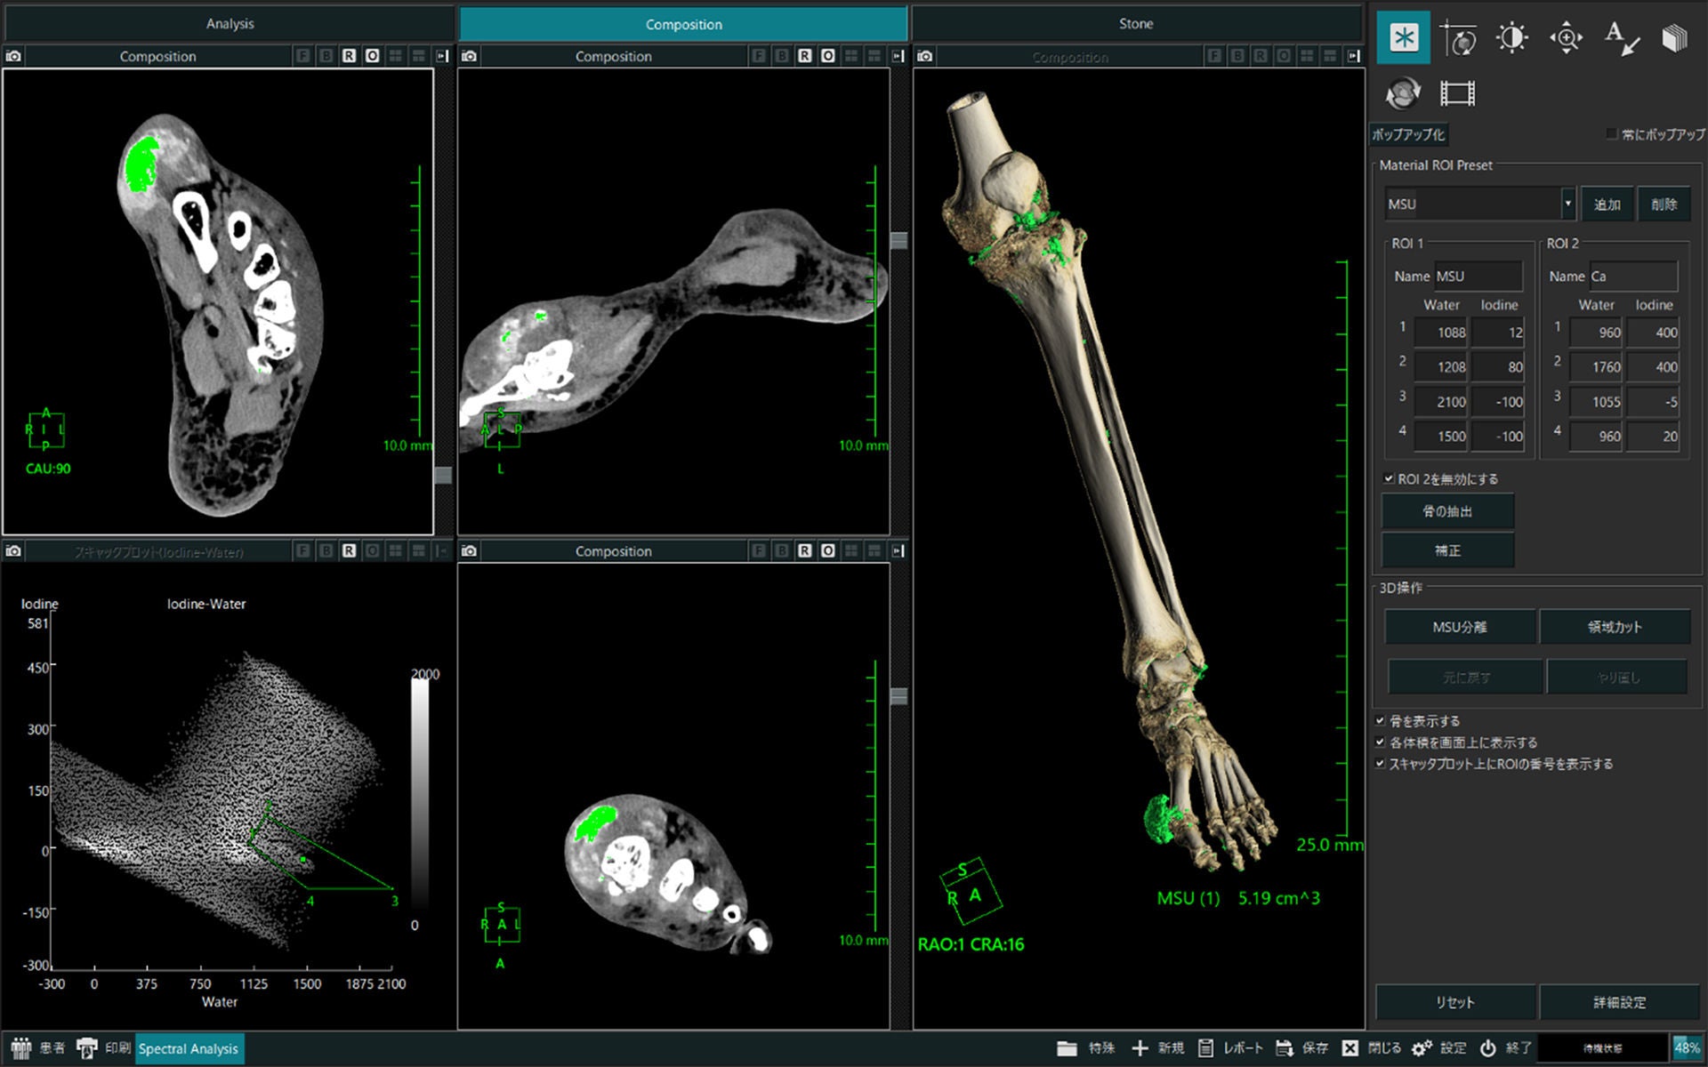Viewport: 1708px width, 1067px height.
Task: Toggle show ROI numbers on scatter plot
Action: click(x=1381, y=763)
